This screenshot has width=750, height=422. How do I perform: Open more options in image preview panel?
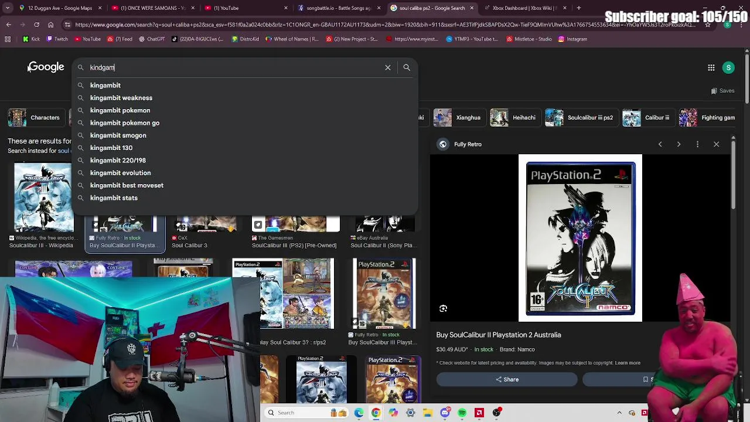click(697, 144)
